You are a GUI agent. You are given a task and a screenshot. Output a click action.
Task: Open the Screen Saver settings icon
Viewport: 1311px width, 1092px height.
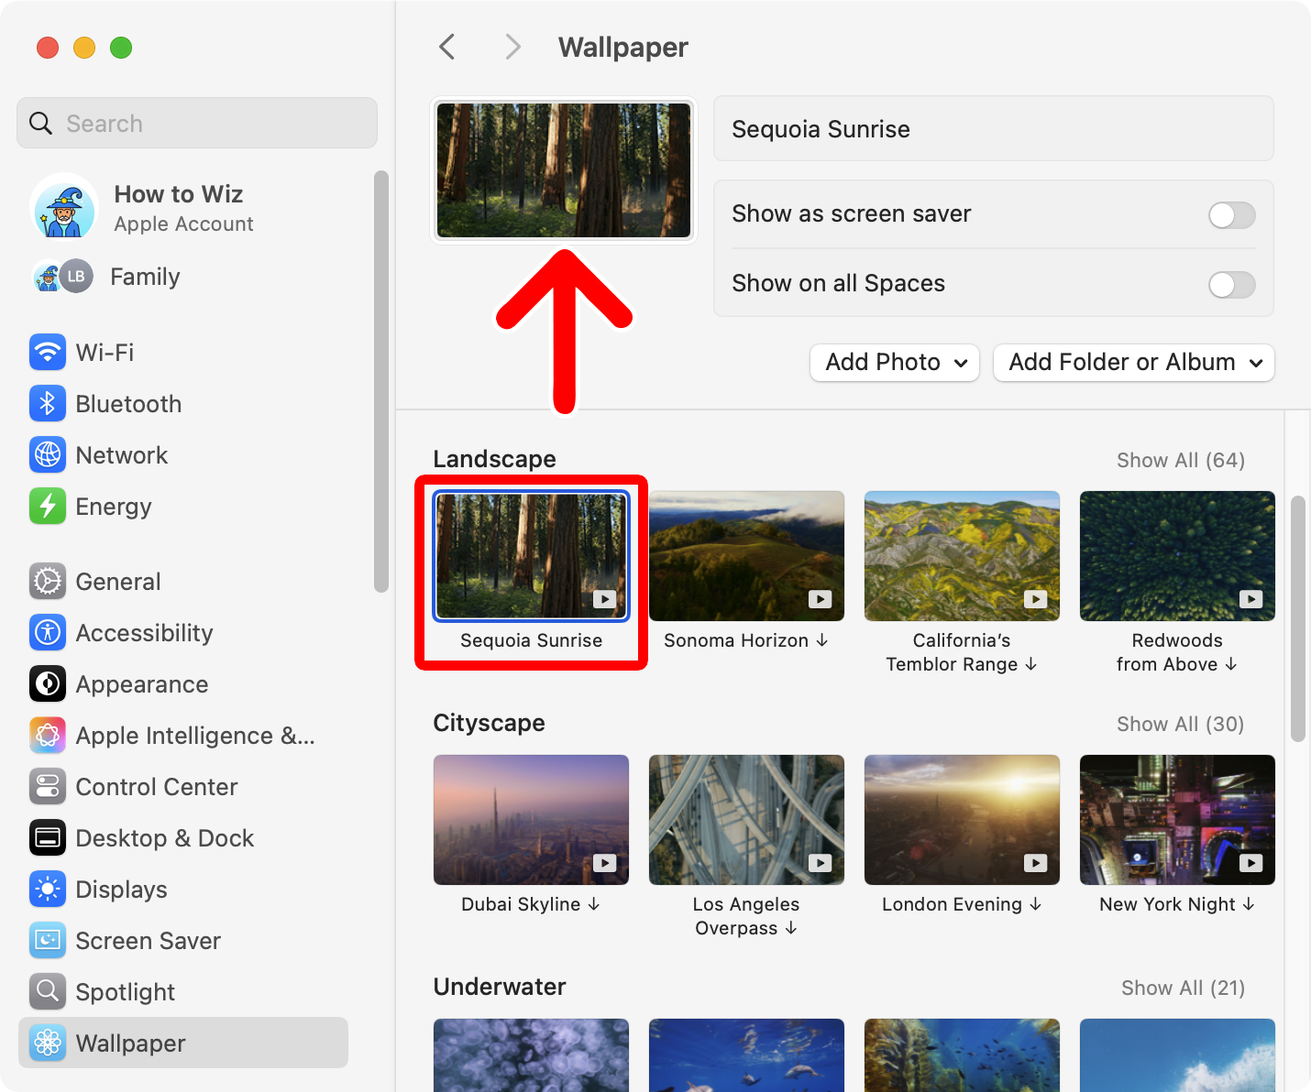pos(48,940)
